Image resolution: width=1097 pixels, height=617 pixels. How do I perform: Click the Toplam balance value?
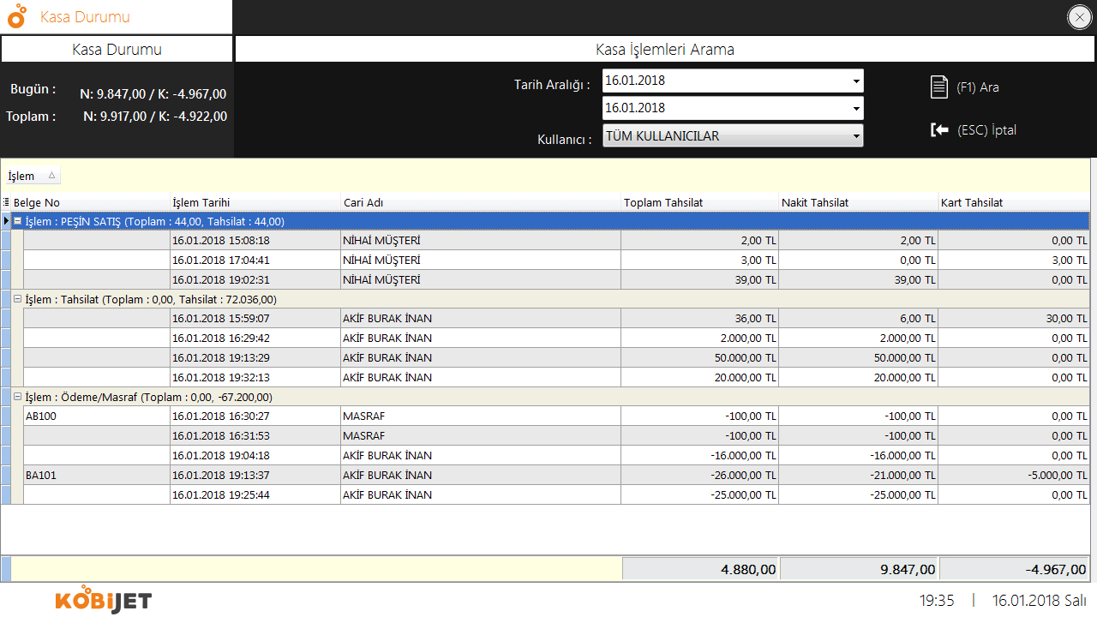pyautogui.click(x=155, y=117)
